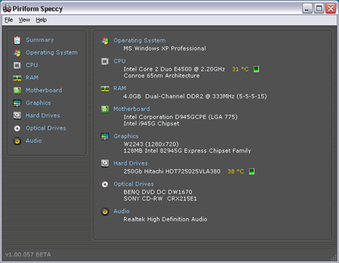Click the green CPU temperature indicator icon
339x263 pixels.
coord(256,69)
